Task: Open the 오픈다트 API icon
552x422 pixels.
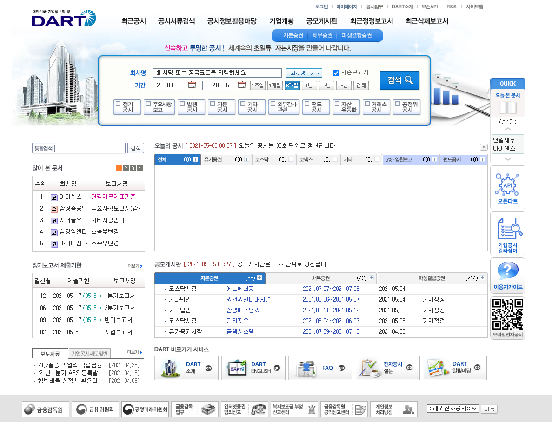Action: [x=507, y=188]
